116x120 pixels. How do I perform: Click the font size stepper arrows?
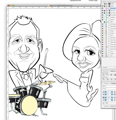(x=105, y=92)
